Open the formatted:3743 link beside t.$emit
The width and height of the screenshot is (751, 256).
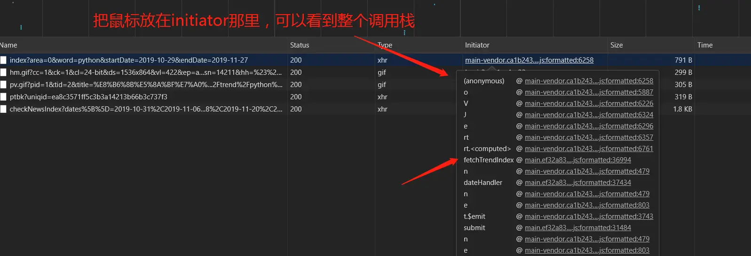(589, 216)
